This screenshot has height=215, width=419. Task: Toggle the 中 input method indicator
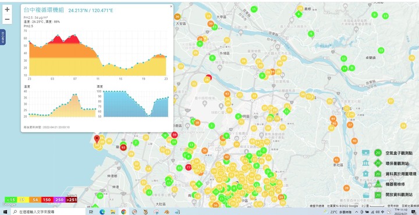pos(383,212)
